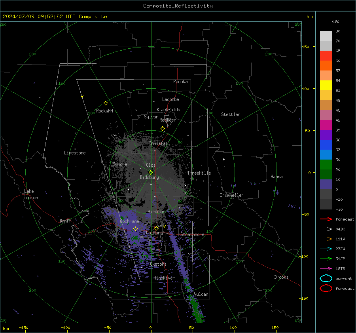Click the Vulcan town label
Image resolution: width=356 pixels, height=333 pixels.
[201, 294]
